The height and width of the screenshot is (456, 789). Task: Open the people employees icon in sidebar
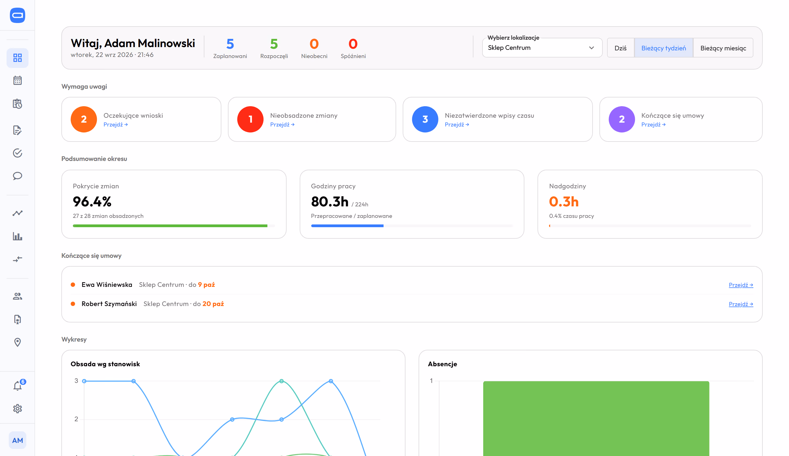pos(18,296)
